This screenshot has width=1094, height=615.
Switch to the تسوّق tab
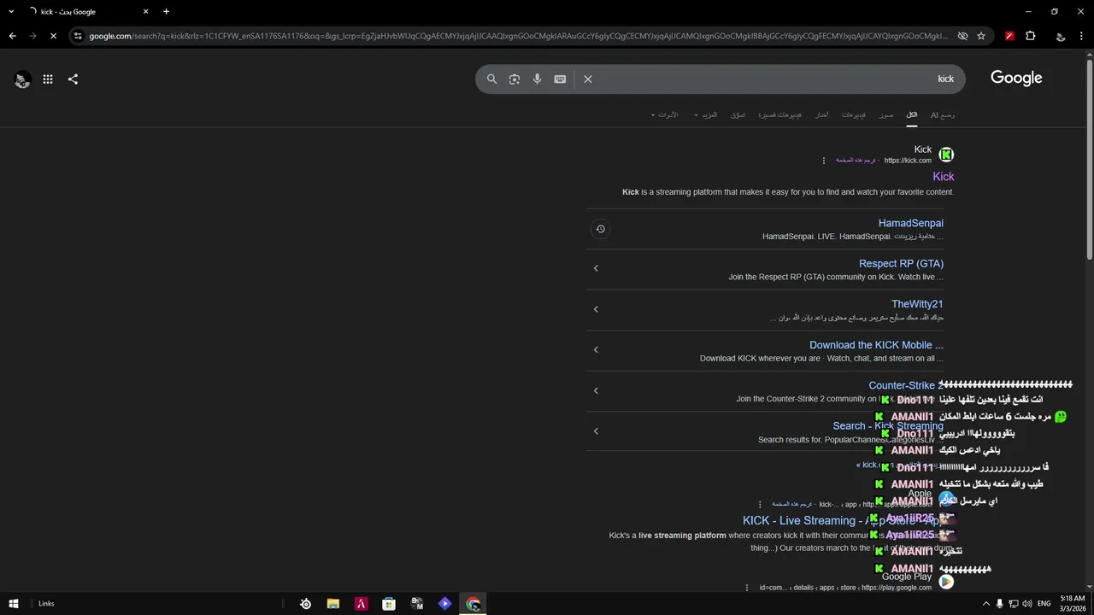pyautogui.click(x=738, y=114)
